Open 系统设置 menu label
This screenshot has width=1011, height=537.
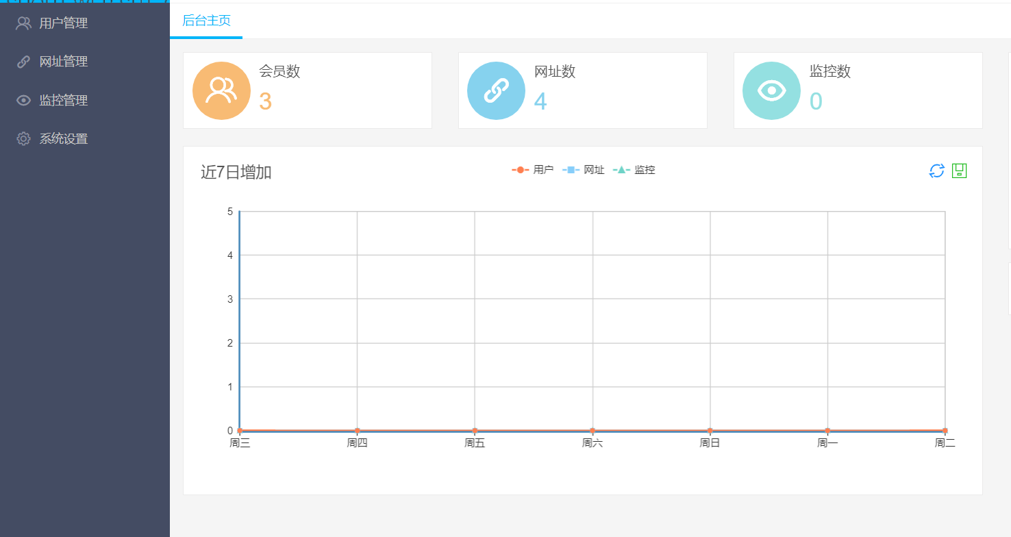(x=64, y=139)
